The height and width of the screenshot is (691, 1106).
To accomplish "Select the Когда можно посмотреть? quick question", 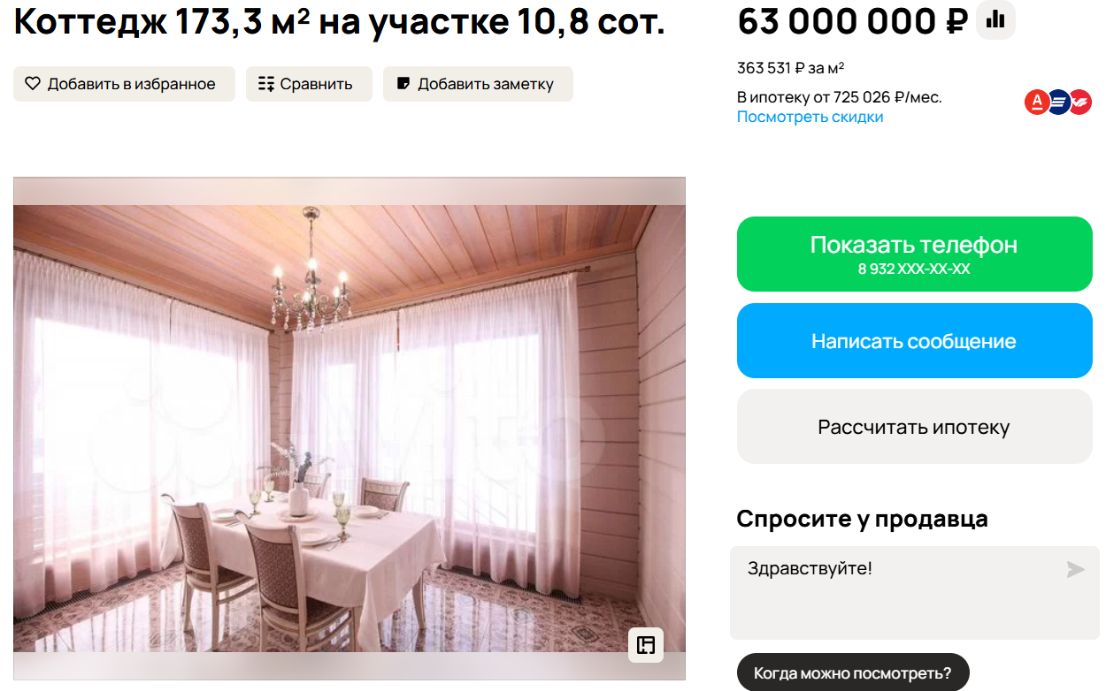I will pyautogui.click(x=853, y=673).
